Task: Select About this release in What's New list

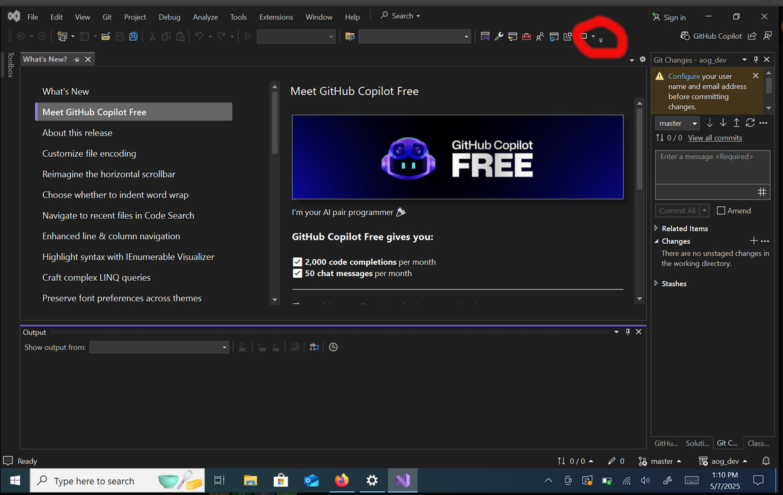Action: coord(77,133)
